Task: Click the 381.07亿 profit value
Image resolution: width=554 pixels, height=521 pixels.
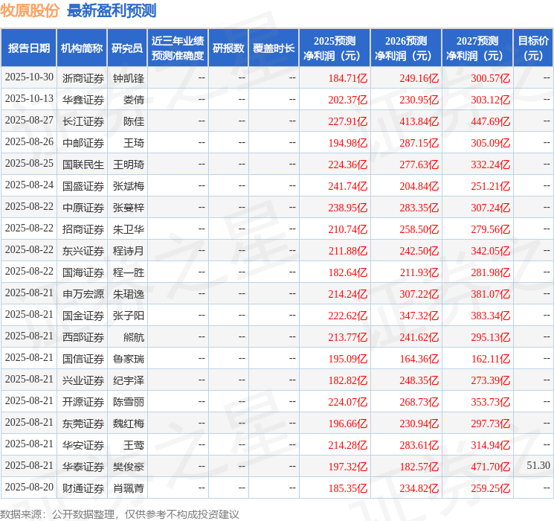Action: click(491, 294)
